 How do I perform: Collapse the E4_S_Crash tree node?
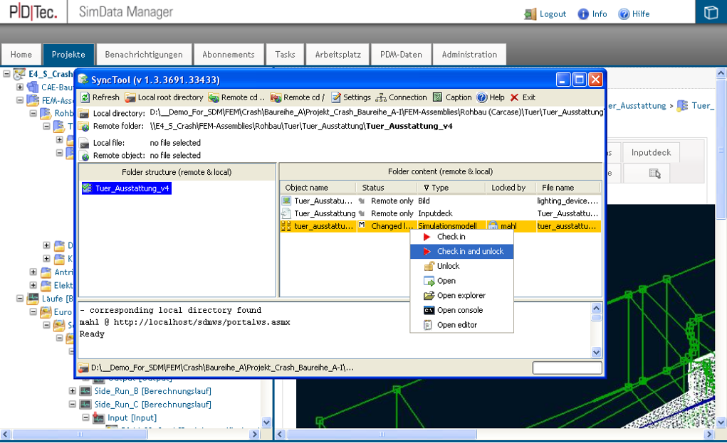(x=6, y=74)
